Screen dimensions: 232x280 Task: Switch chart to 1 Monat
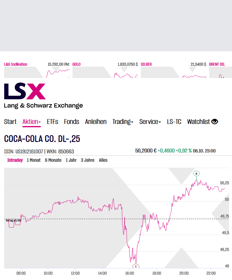pos(34,160)
